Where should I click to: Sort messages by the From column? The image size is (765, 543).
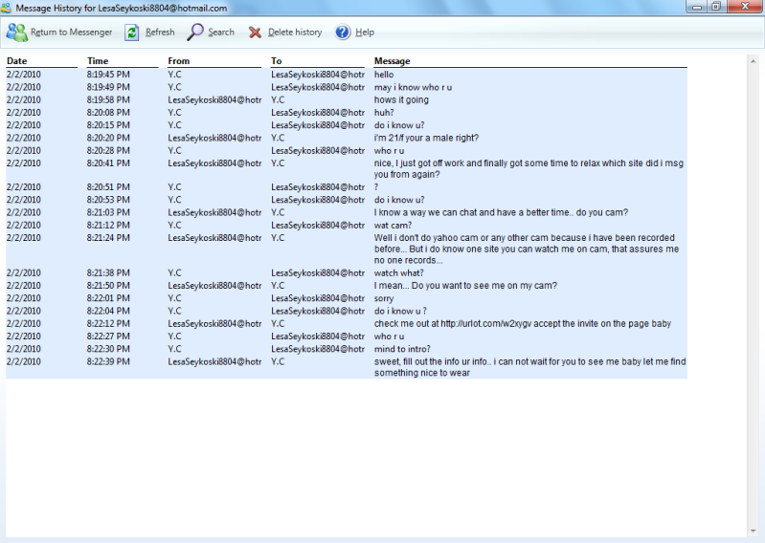click(179, 61)
